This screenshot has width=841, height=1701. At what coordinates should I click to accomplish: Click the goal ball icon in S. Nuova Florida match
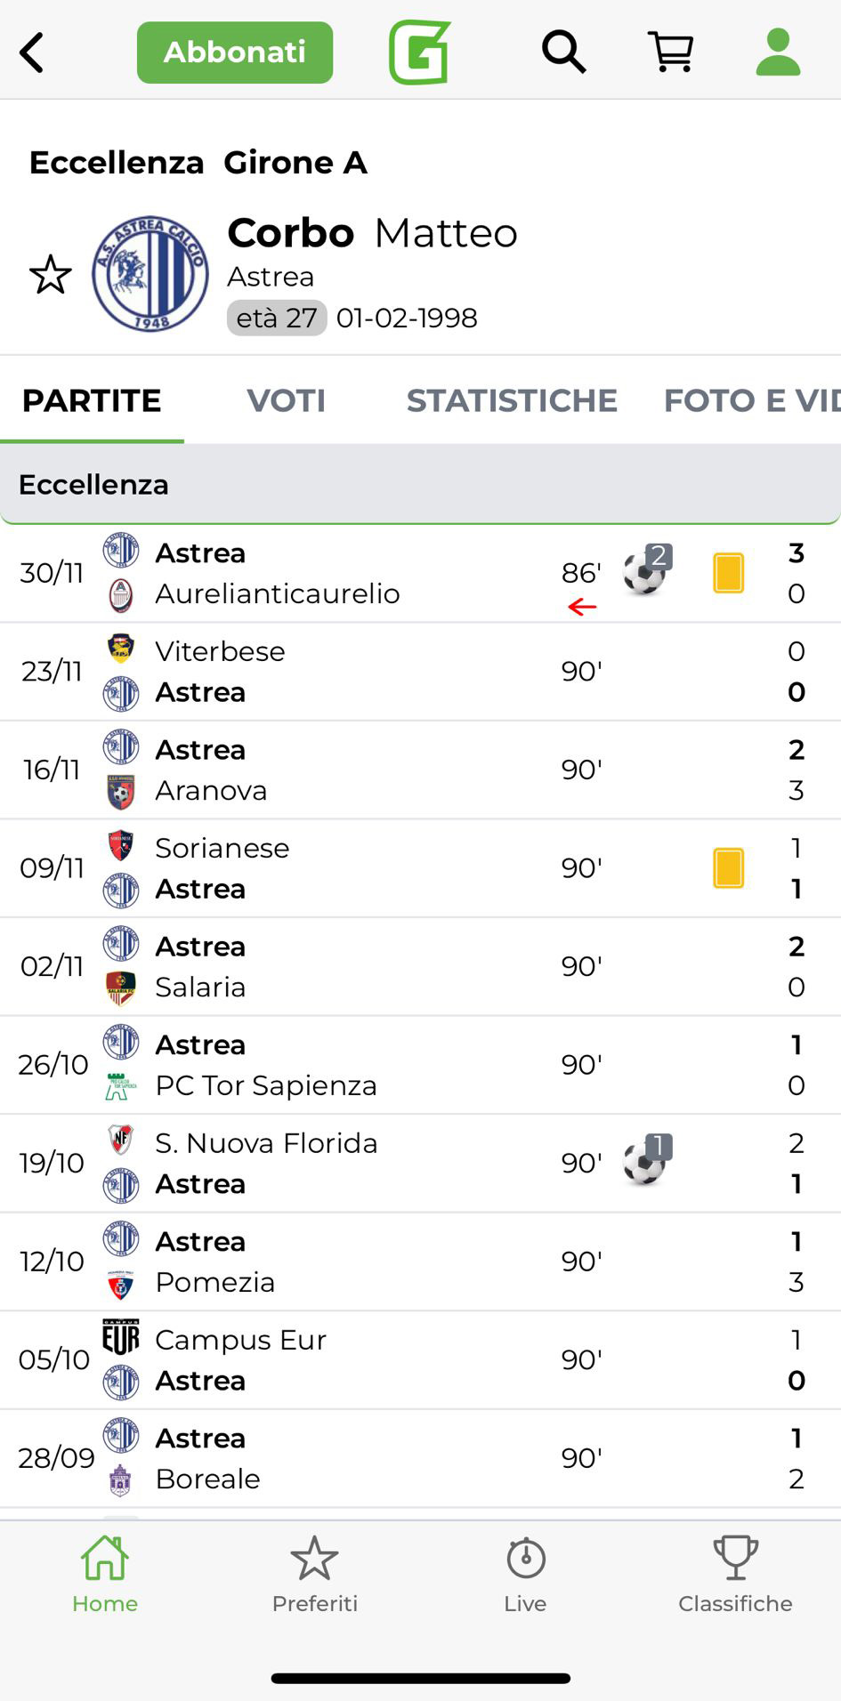click(645, 1162)
